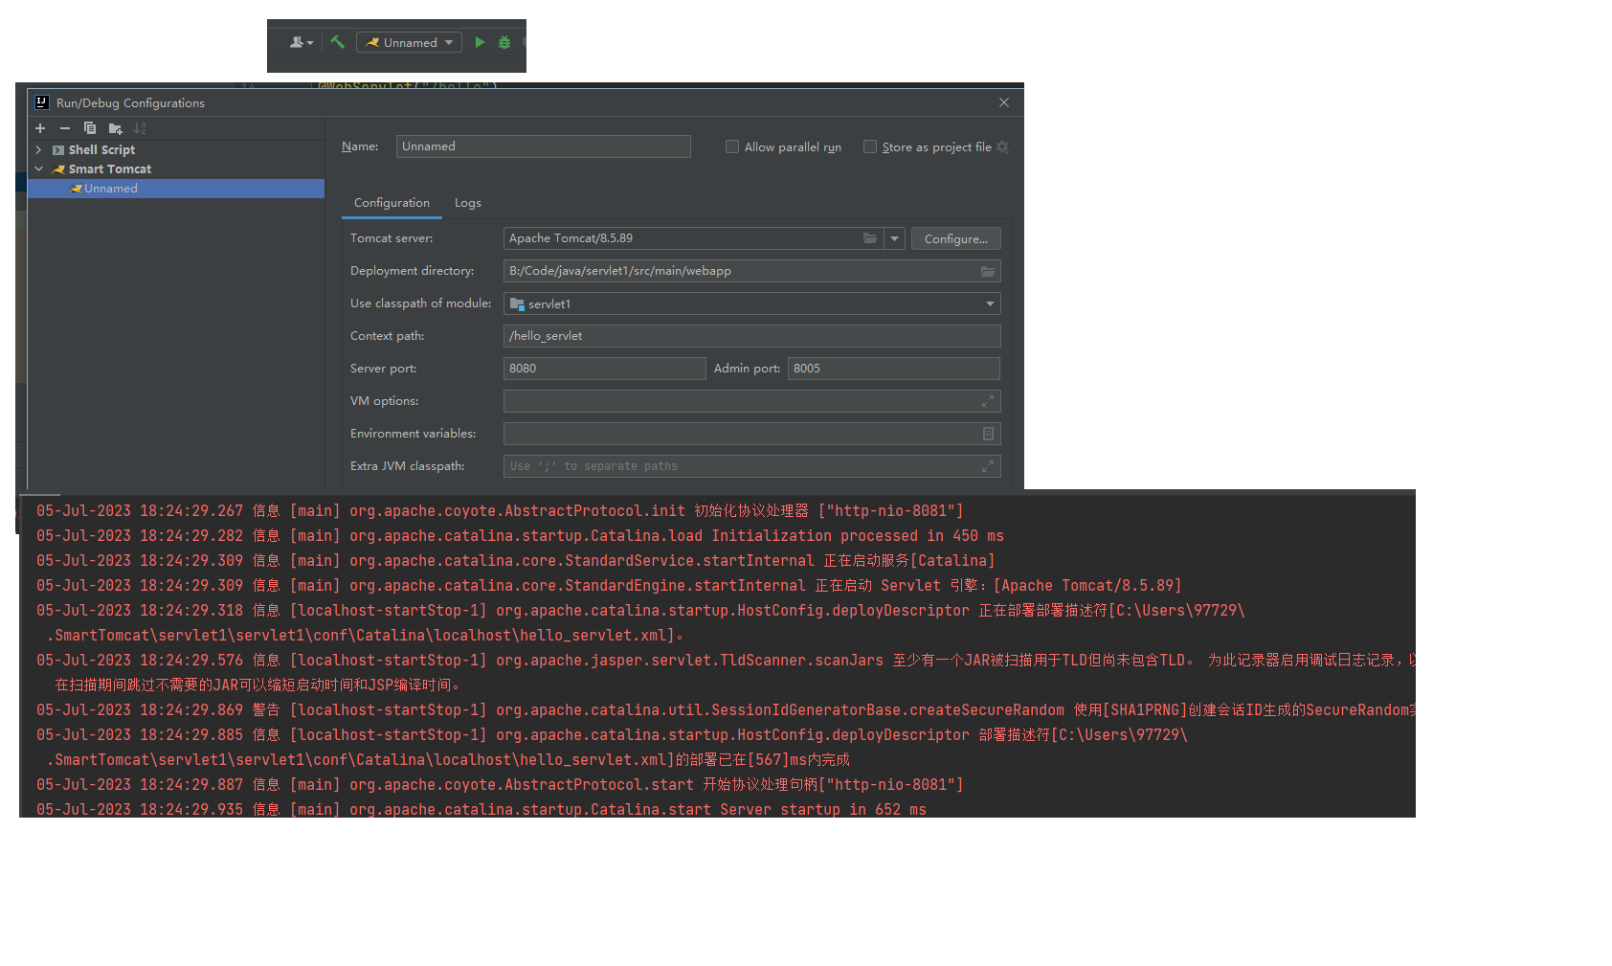Screen dimensions: 1612x966
Task: Click the Build hammer icon
Action: click(x=337, y=42)
